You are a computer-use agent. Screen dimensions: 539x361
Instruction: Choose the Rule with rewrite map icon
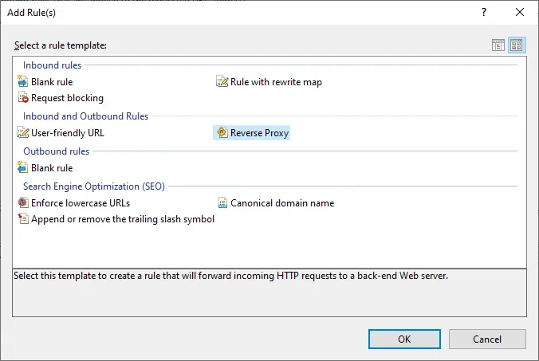222,82
